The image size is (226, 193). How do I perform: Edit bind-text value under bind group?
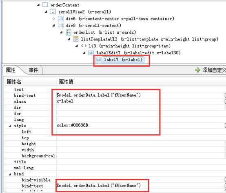pyautogui.click(x=140, y=186)
